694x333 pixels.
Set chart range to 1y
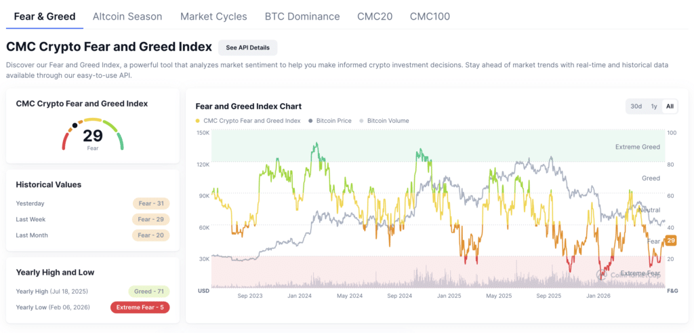pos(654,106)
